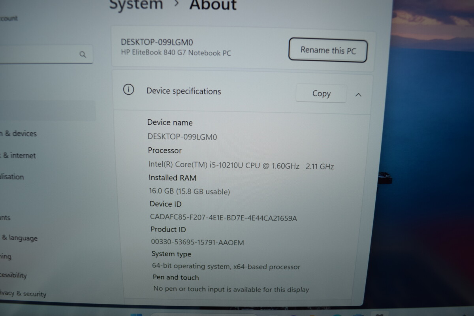Image resolution: width=474 pixels, height=316 pixels.
Task: Click the 'Pen and touch' label
Action: (x=176, y=277)
